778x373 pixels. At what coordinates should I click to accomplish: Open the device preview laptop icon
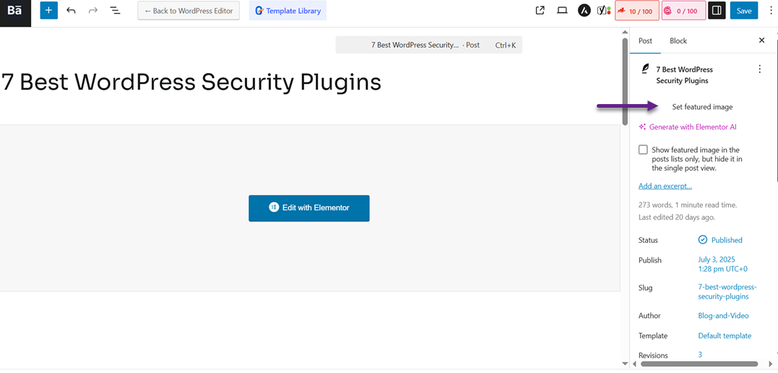[x=562, y=10]
